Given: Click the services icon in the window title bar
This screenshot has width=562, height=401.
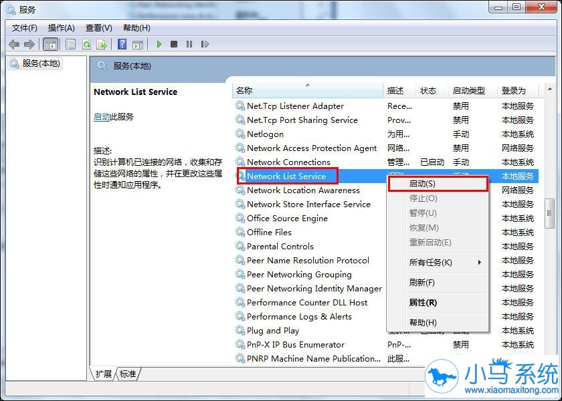Looking at the screenshot, I should (11, 9).
